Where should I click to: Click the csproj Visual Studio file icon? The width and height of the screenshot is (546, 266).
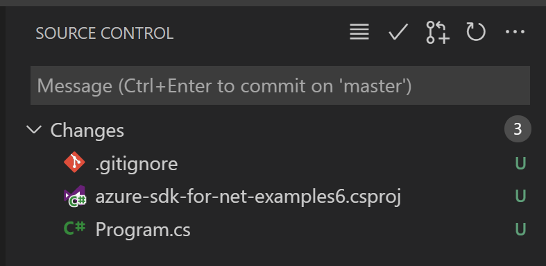point(74,197)
